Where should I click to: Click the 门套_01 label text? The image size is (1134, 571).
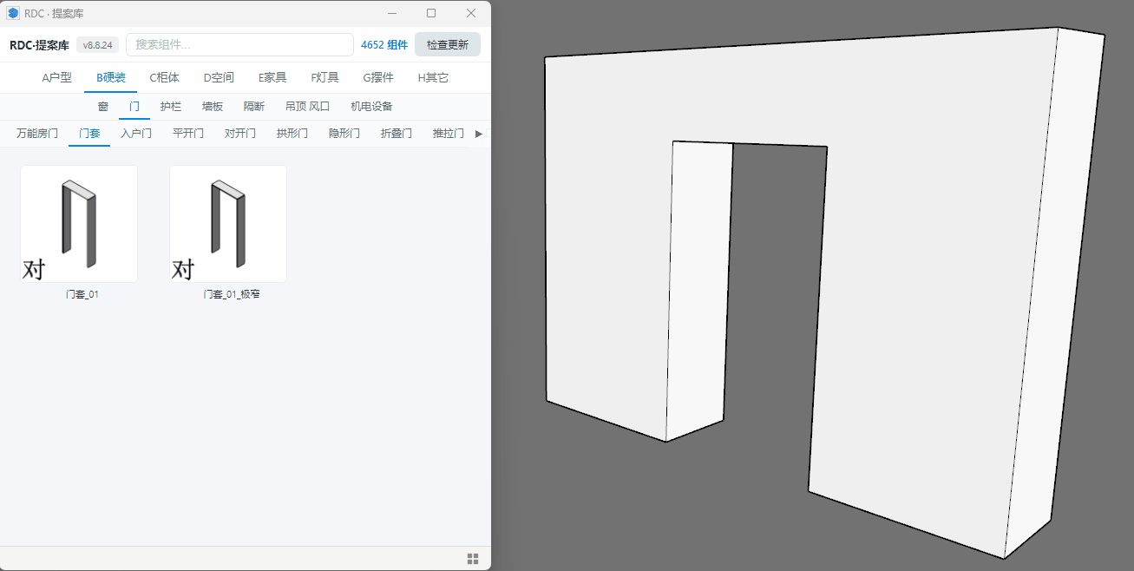pyautogui.click(x=82, y=294)
